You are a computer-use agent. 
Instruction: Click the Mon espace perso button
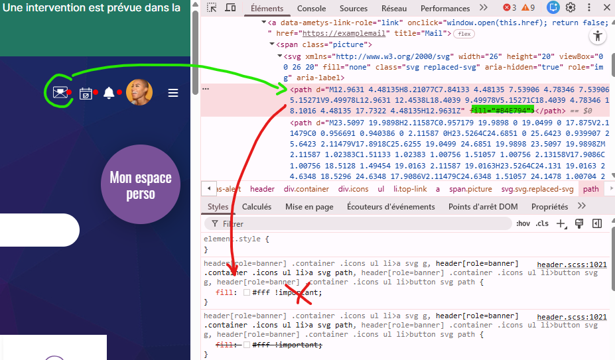(x=140, y=186)
